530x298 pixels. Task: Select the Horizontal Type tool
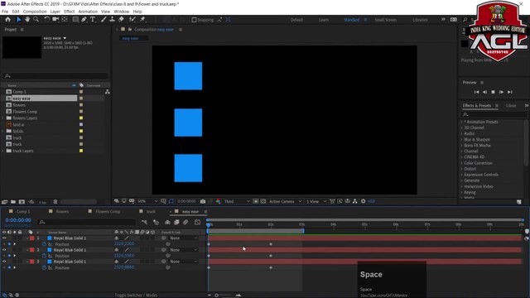point(93,20)
